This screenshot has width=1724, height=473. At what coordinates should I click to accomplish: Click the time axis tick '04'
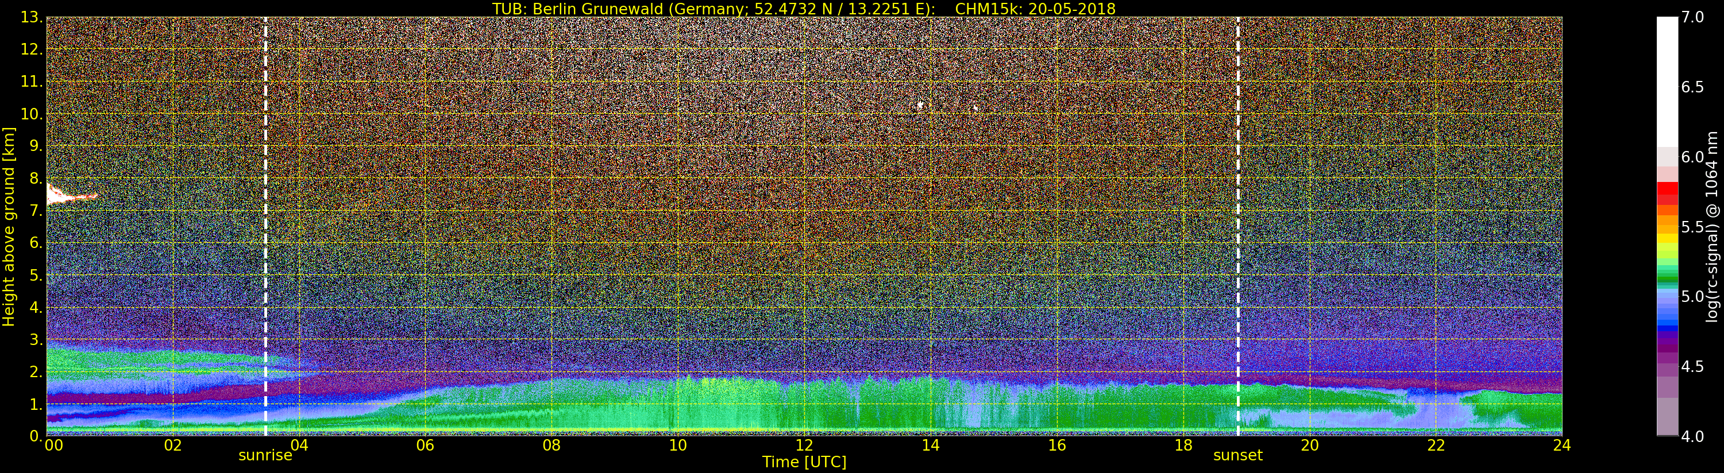pos(299,445)
